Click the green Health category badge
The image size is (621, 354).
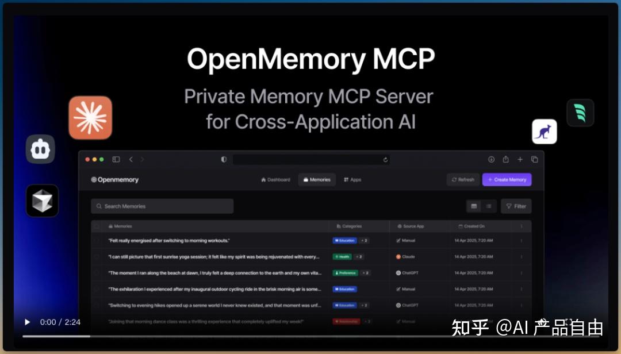tap(342, 256)
